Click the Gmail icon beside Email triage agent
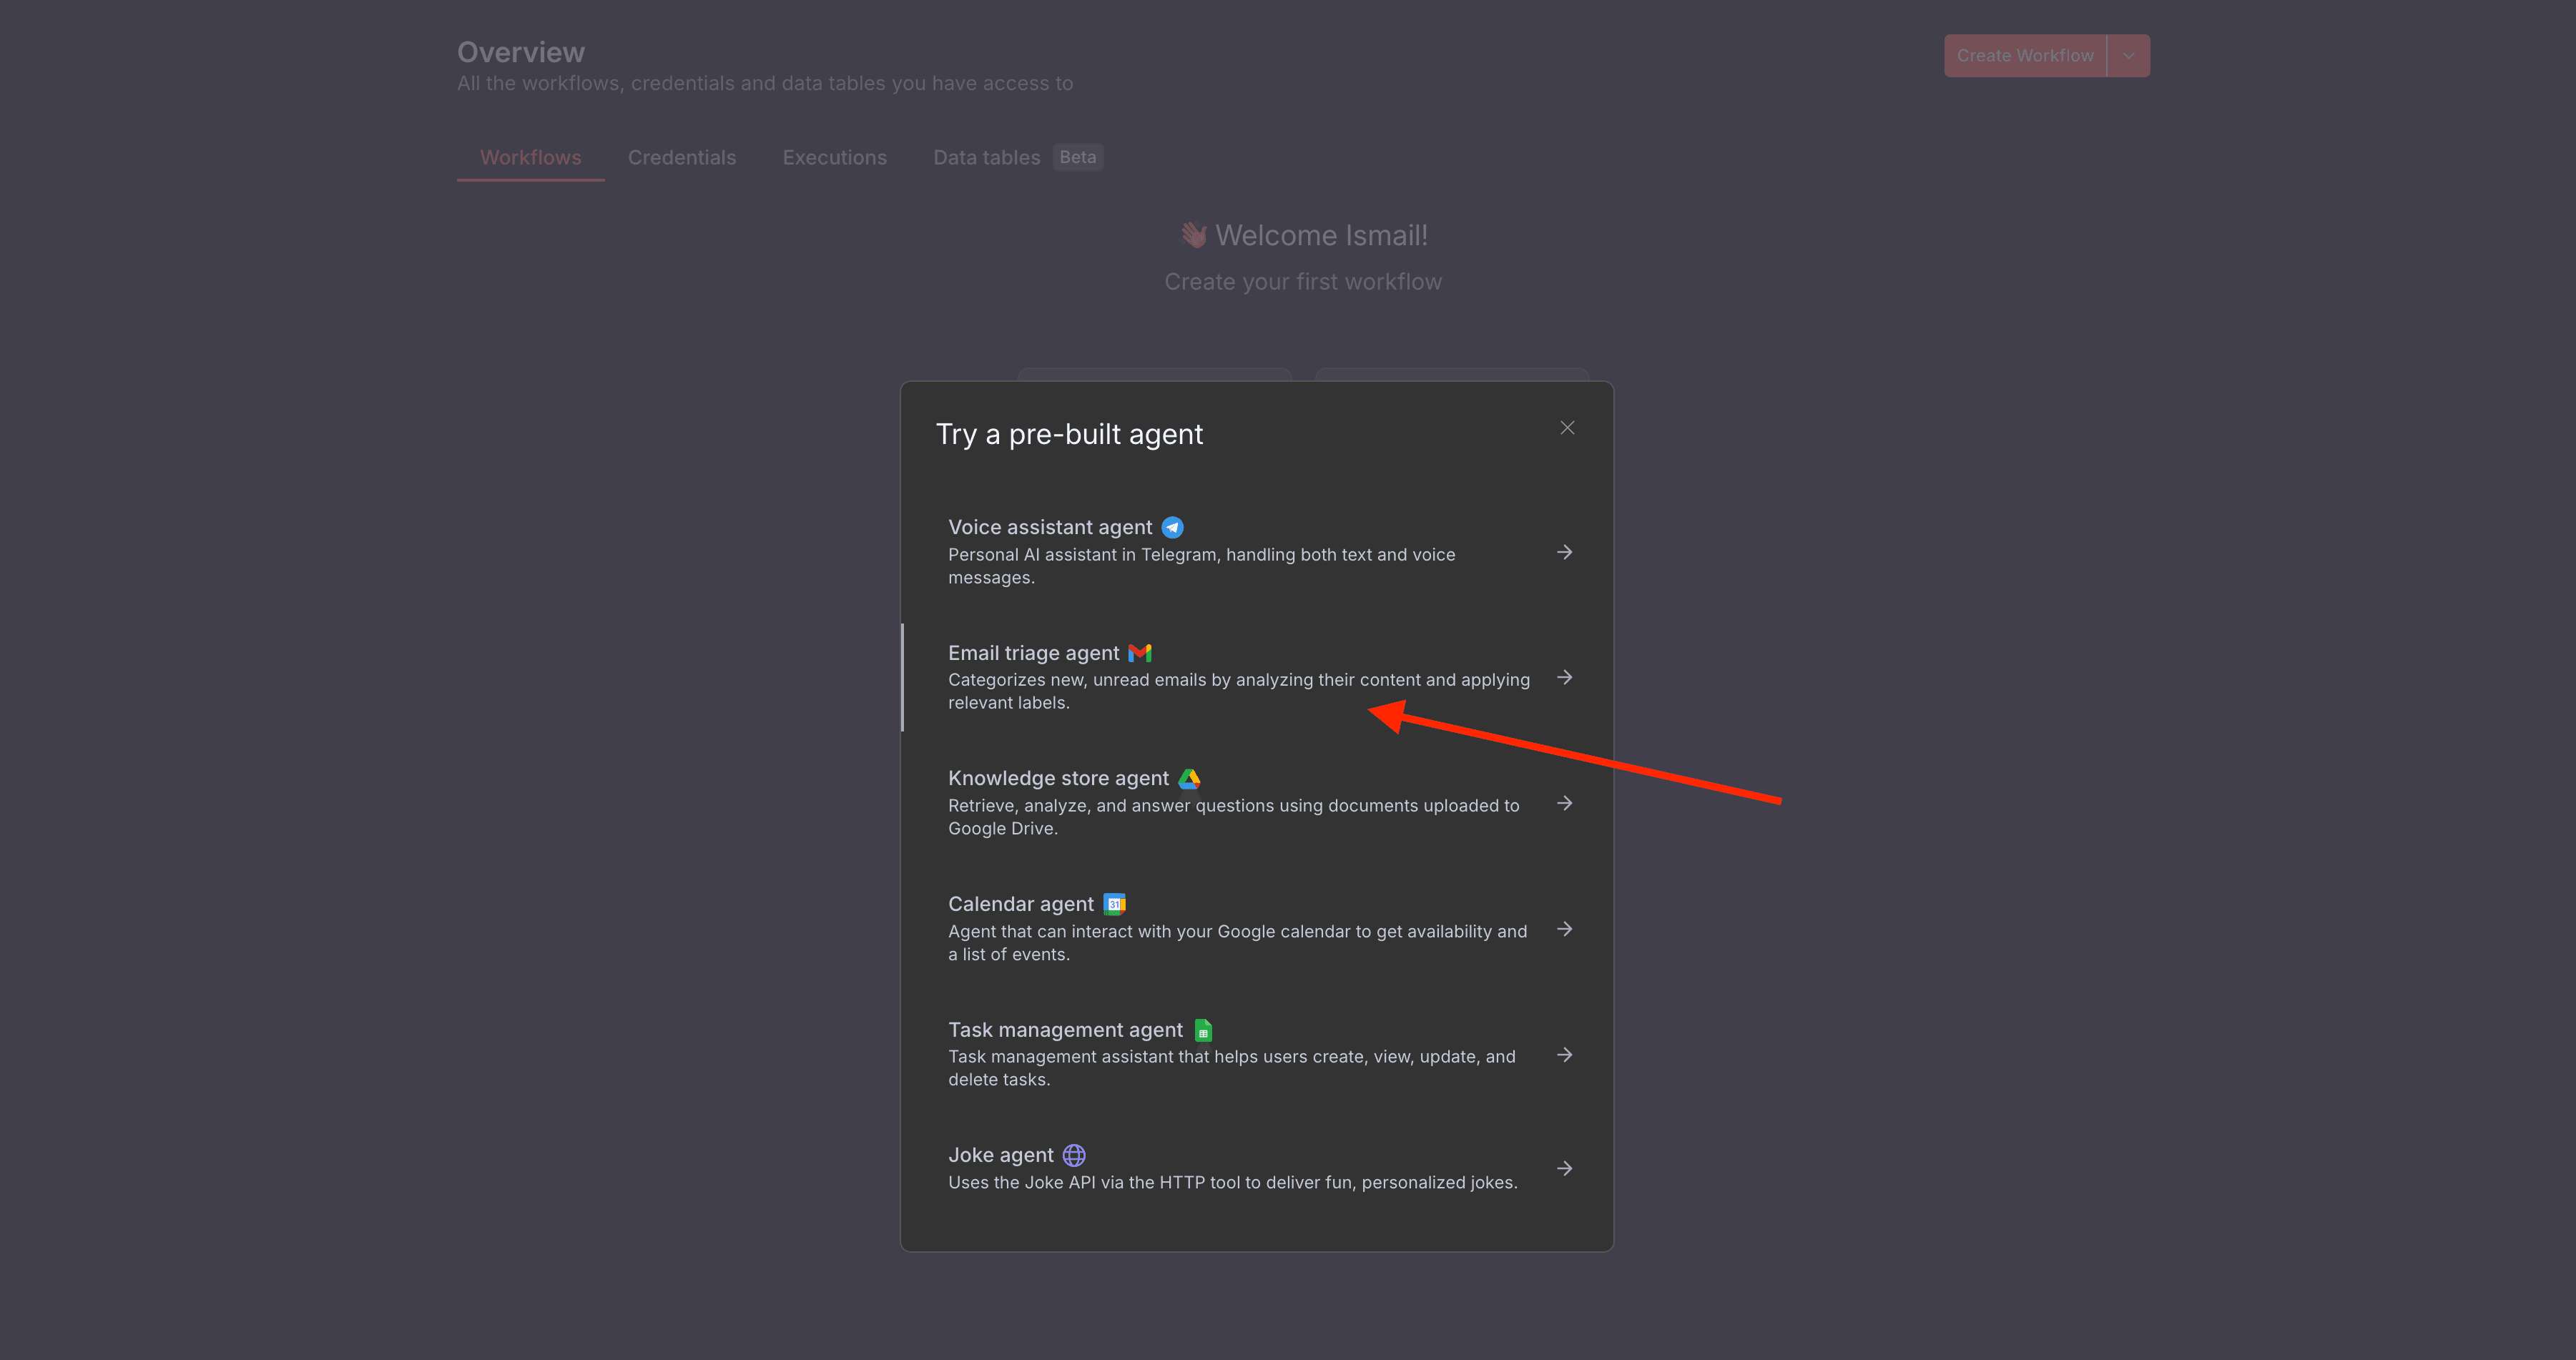Image resolution: width=2576 pixels, height=1360 pixels. (1140, 652)
